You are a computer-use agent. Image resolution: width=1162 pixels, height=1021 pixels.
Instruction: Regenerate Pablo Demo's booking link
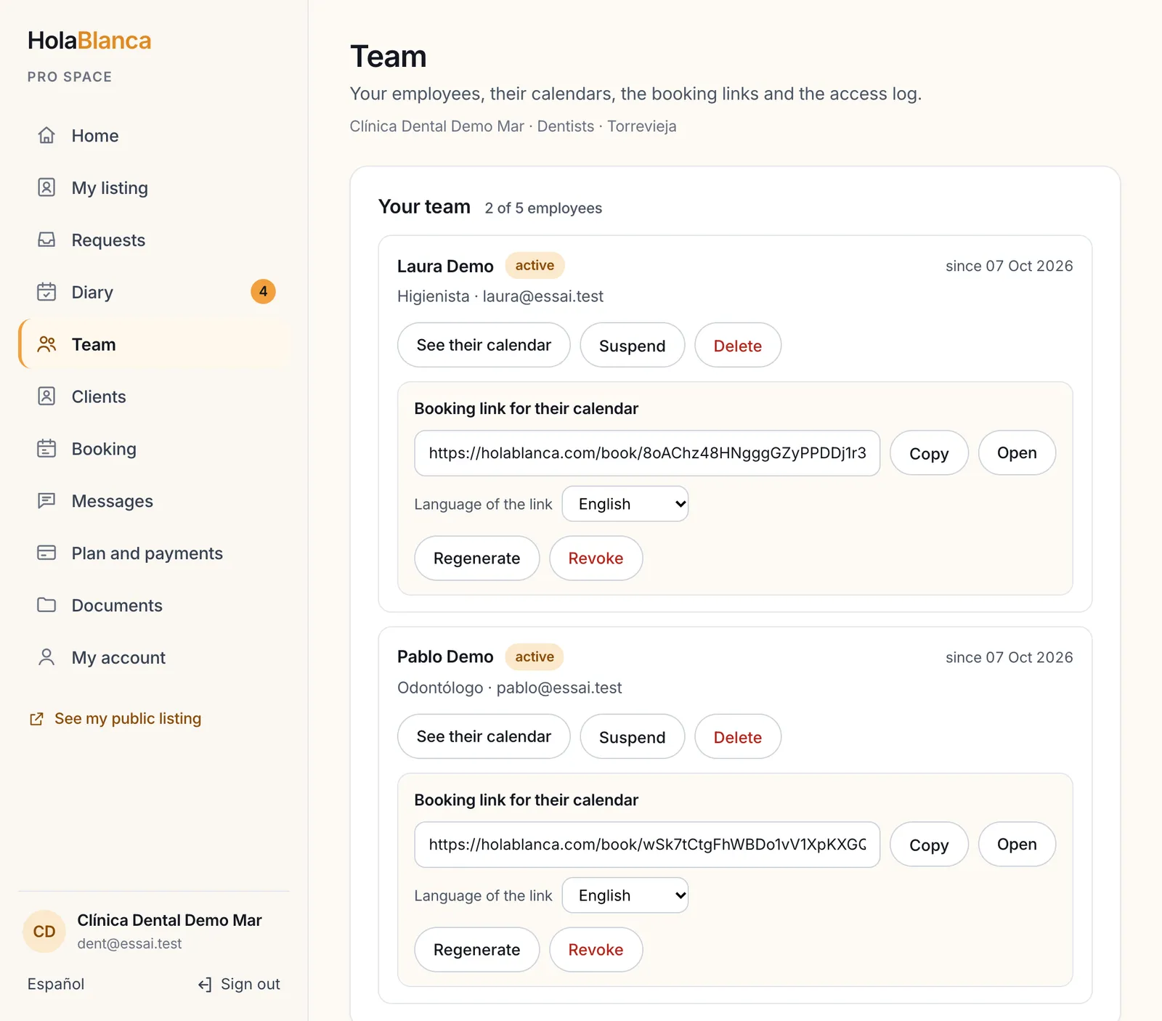[x=476, y=950]
